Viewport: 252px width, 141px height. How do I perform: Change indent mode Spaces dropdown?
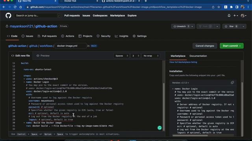[122, 56]
